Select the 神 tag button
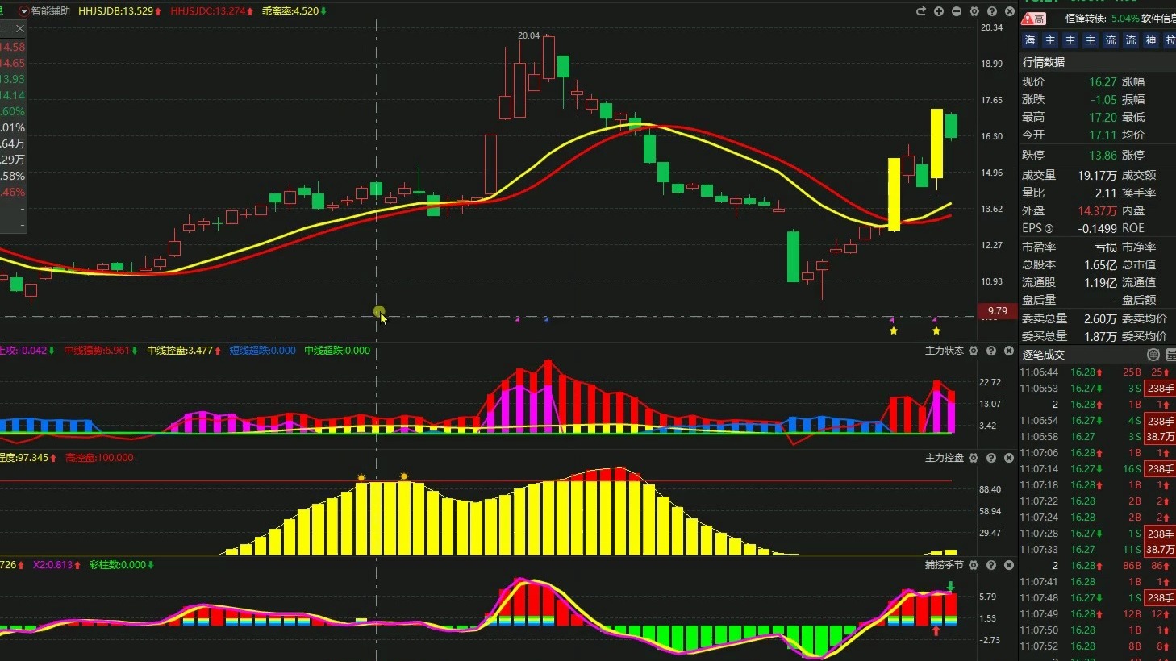 [1151, 40]
